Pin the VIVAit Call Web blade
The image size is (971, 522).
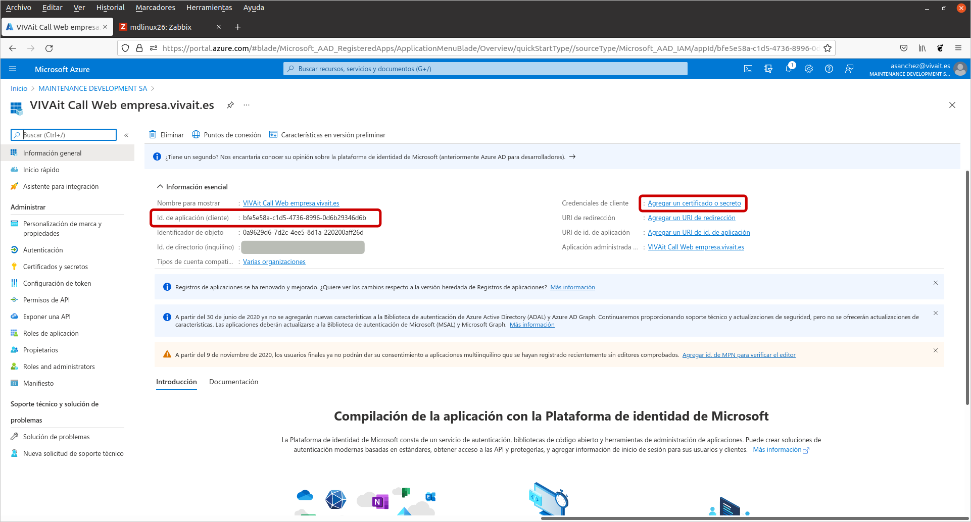click(230, 105)
